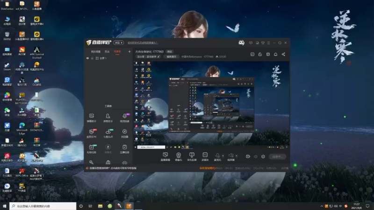Screen dimensions: 374x210
Task: Open WPS Office desktop shortcut
Action: pyautogui.click(x=22, y=173)
